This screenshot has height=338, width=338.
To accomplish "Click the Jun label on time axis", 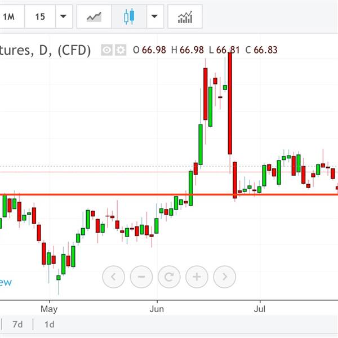I will point(157,309).
